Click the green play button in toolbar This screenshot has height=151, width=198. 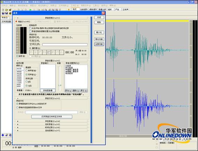(30, 10)
